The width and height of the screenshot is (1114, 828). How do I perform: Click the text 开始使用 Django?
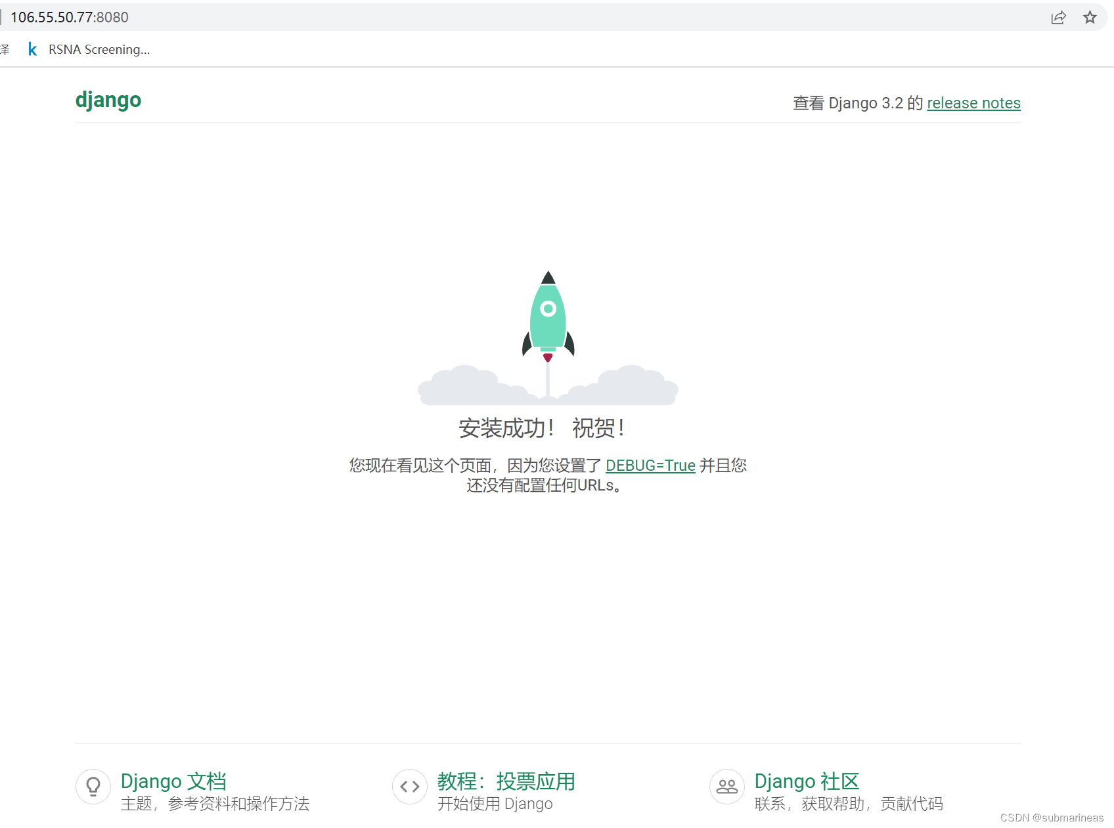pyautogui.click(x=495, y=804)
